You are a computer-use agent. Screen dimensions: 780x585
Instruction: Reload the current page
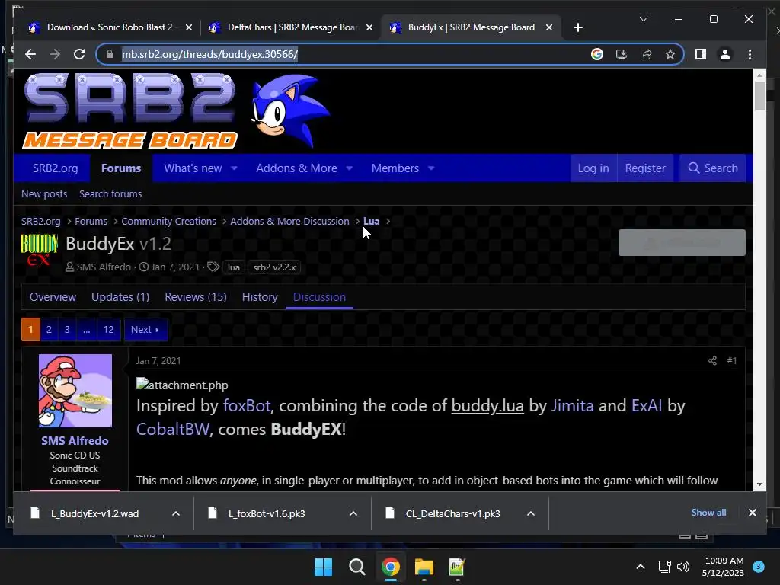click(x=79, y=54)
